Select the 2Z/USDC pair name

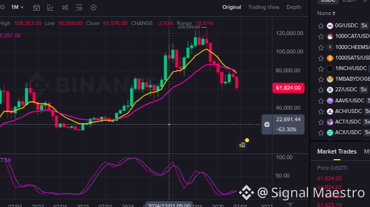coord(346,90)
